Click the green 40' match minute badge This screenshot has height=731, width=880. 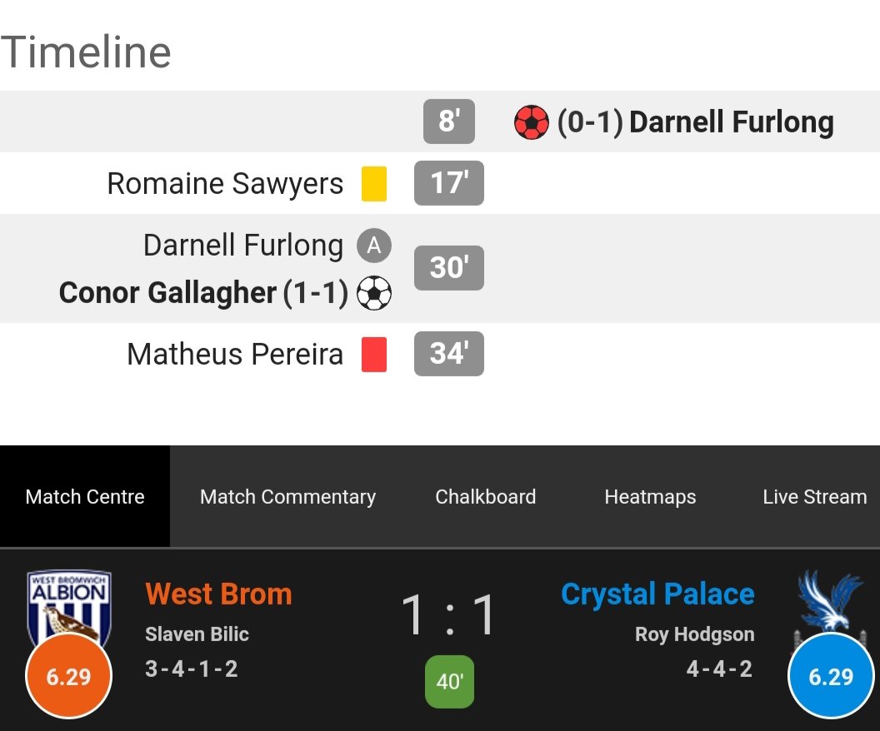pyautogui.click(x=449, y=682)
